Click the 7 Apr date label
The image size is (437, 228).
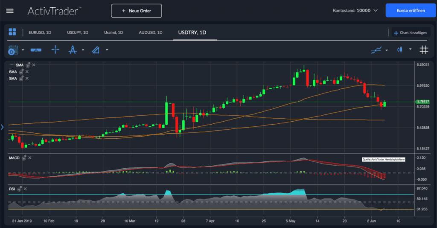210,221
